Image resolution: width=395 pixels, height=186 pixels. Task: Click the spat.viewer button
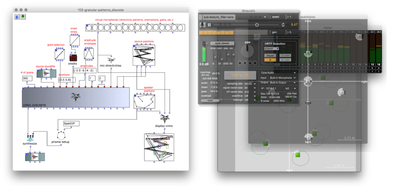(222, 43)
